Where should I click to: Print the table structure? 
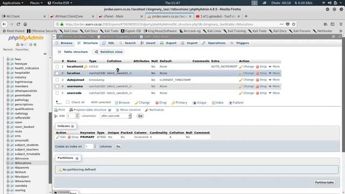pyautogui.click(x=60, y=110)
